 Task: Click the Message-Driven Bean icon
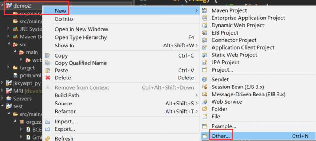click(204, 94)
